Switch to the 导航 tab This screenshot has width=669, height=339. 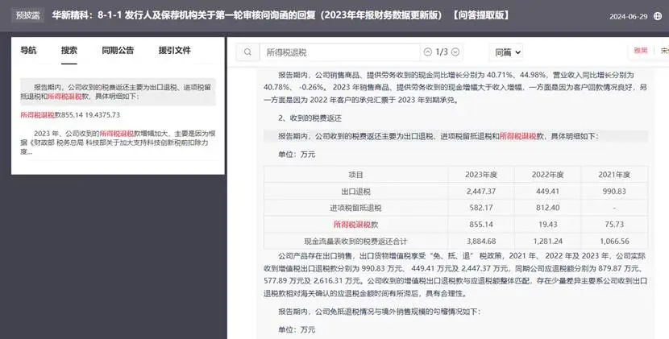click(x=28, y=50)
